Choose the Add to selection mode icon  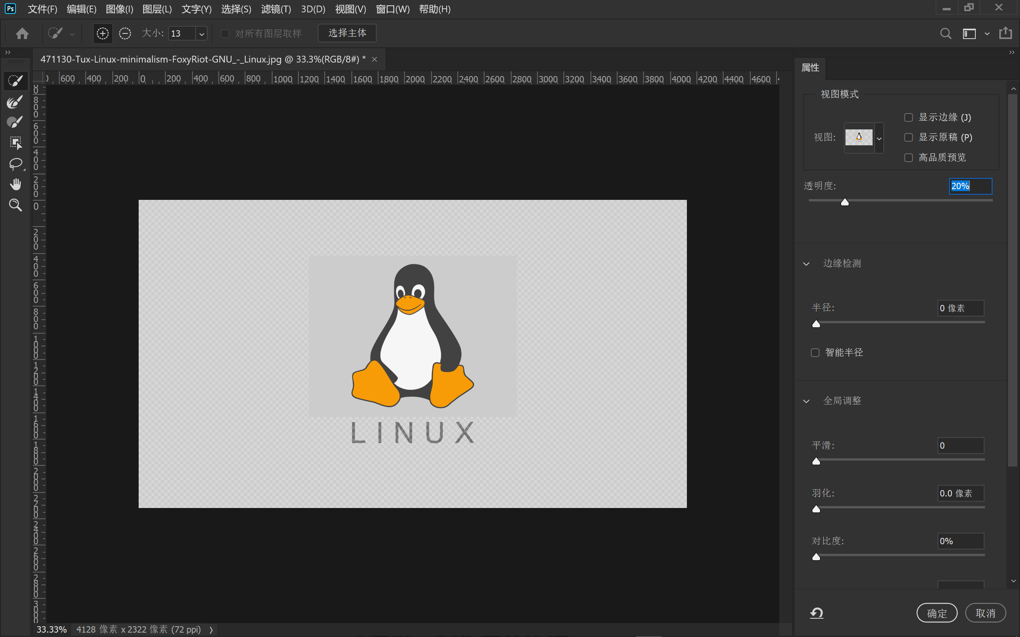tap(102, 33)
